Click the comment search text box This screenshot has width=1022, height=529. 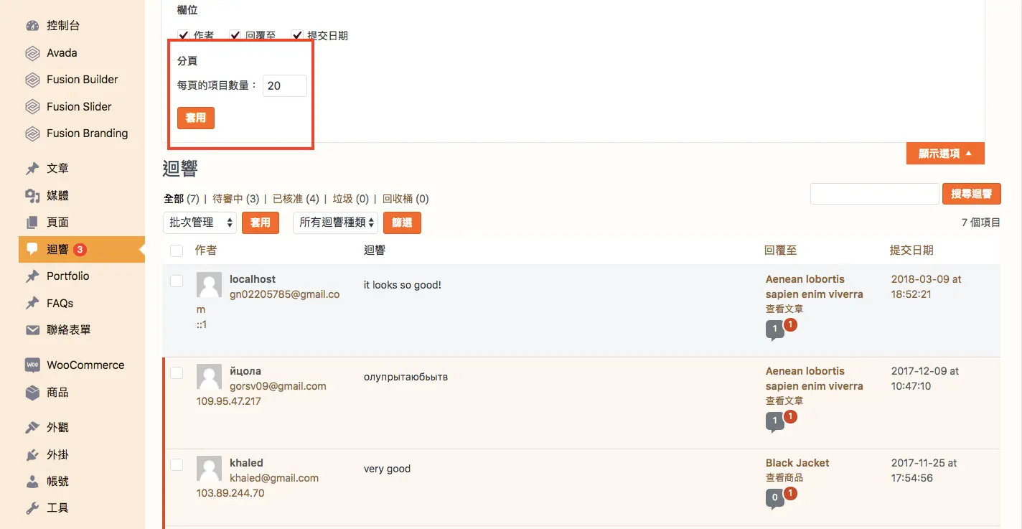pyautogui.click(x=874, y=194)
